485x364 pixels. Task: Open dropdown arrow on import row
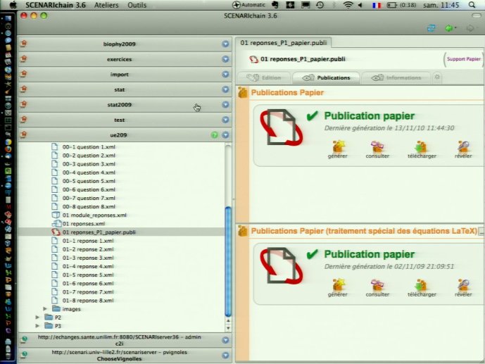click(225, 74)
